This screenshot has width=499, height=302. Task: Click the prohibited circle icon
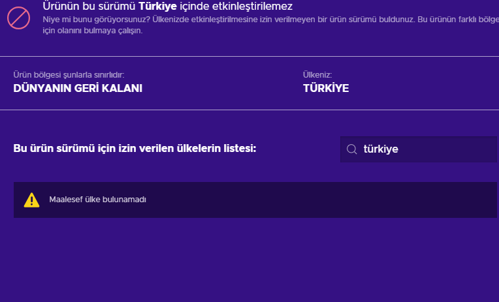[19, 18]
